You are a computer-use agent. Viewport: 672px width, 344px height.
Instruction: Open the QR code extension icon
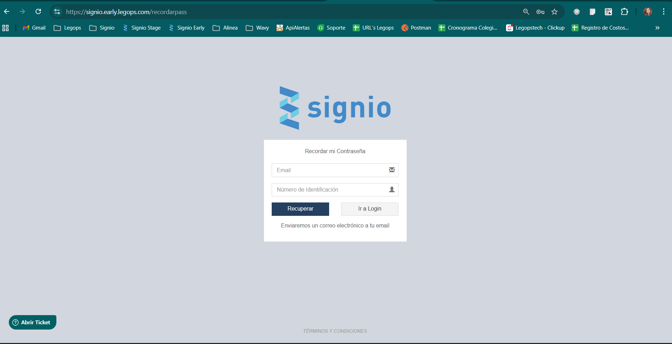click(608, 12)
